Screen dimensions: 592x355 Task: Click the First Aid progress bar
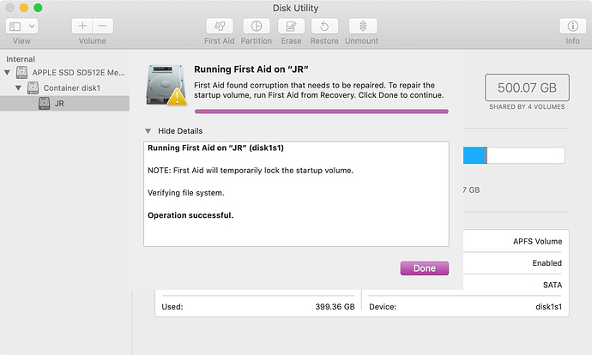pyautogui.click(x=321, y=111)
